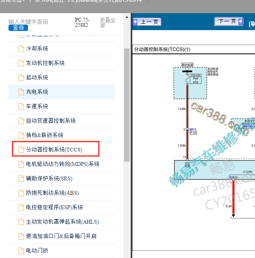Select 主动发动机罩弹起系统(AHLS) item
255x258 pixels.
pyautogui.click(x=62, y=222)
